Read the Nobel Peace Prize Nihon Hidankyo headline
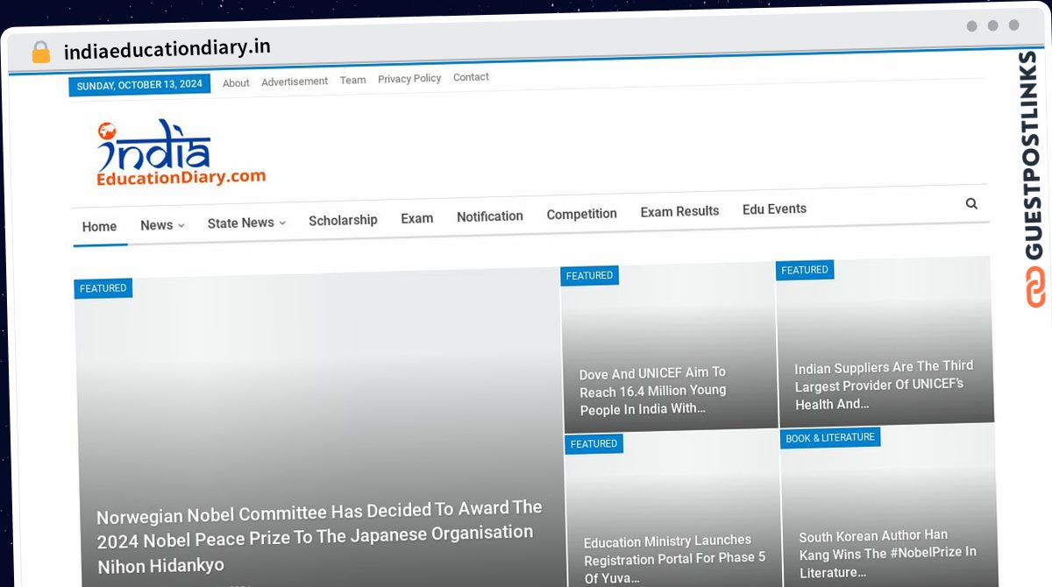The height and width of the screenshot is (587, 1052). (x=319, y=537)
